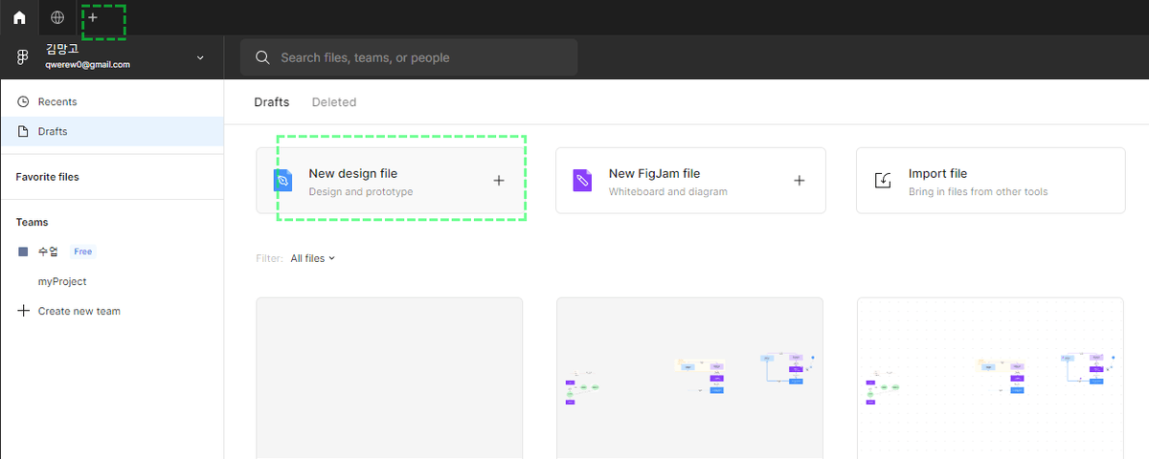Click the Import file arrow icon
1149x459 pixels.
pyautogui.click(x=883, y=181)
